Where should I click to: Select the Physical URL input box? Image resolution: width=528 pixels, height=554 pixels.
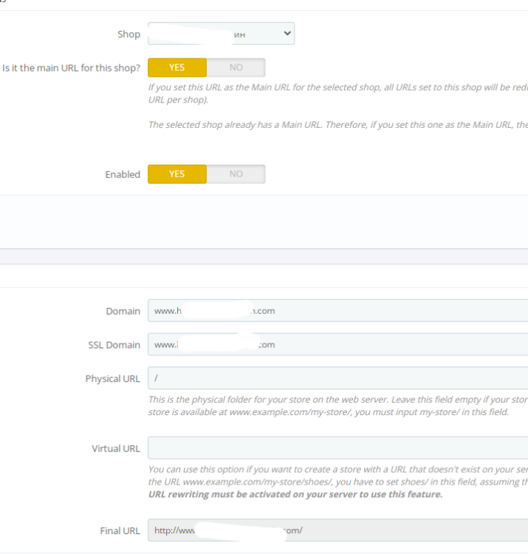tap(337, 378)
